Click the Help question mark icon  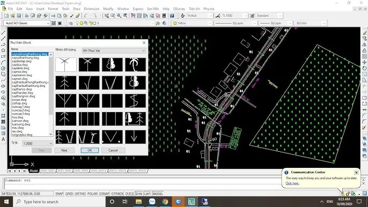[172, 16]
